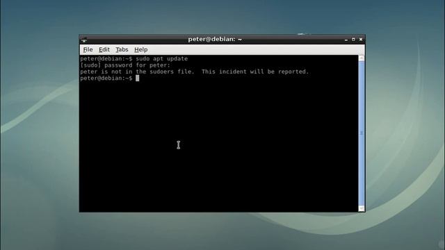Image resolution: width=445 pixels, height=250 pixels.
Task: Open the Edit menu
Action: 104,49
